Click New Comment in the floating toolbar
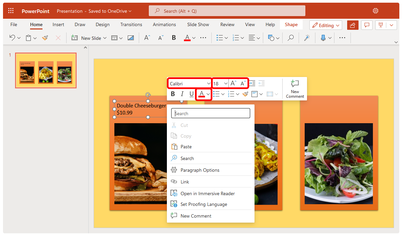This screenshot has width=402, height=236. 294,88
